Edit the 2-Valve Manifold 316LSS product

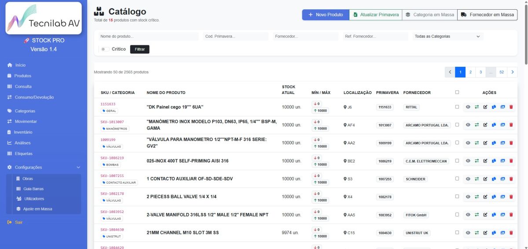pyautogui.click(x=485, y=215)
